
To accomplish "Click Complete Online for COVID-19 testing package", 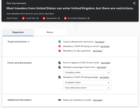I will (87, 83).
